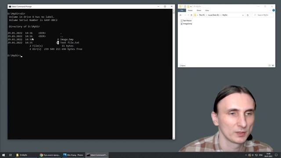Click the '11 bytes' total in Command Prompt
This screenshot has height=158, width=281.
coord(68,46)
